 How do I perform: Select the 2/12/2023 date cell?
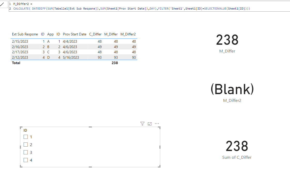tap(20, 57)
